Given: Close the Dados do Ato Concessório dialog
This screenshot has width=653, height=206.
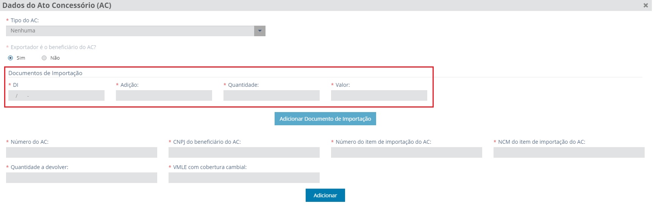Looking at the screenshot, I should (x=645, y=6).
